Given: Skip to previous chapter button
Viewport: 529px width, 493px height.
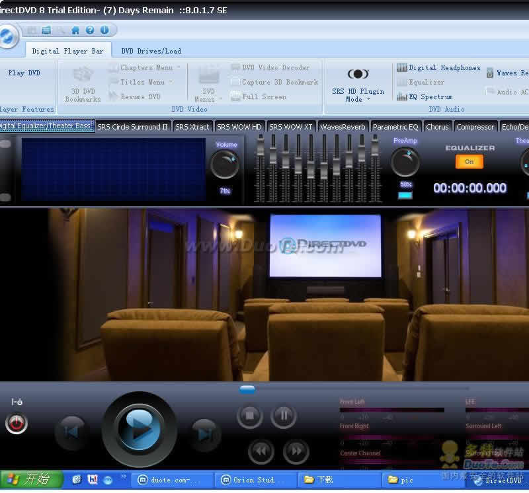Looking at the screenshot, I should tap(71, 432).
